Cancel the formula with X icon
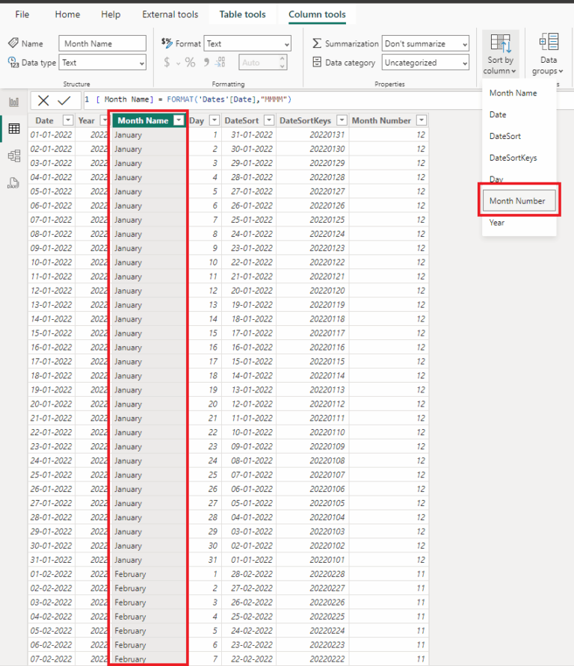This screenshot has width=574, height=666. coord(43,101)
